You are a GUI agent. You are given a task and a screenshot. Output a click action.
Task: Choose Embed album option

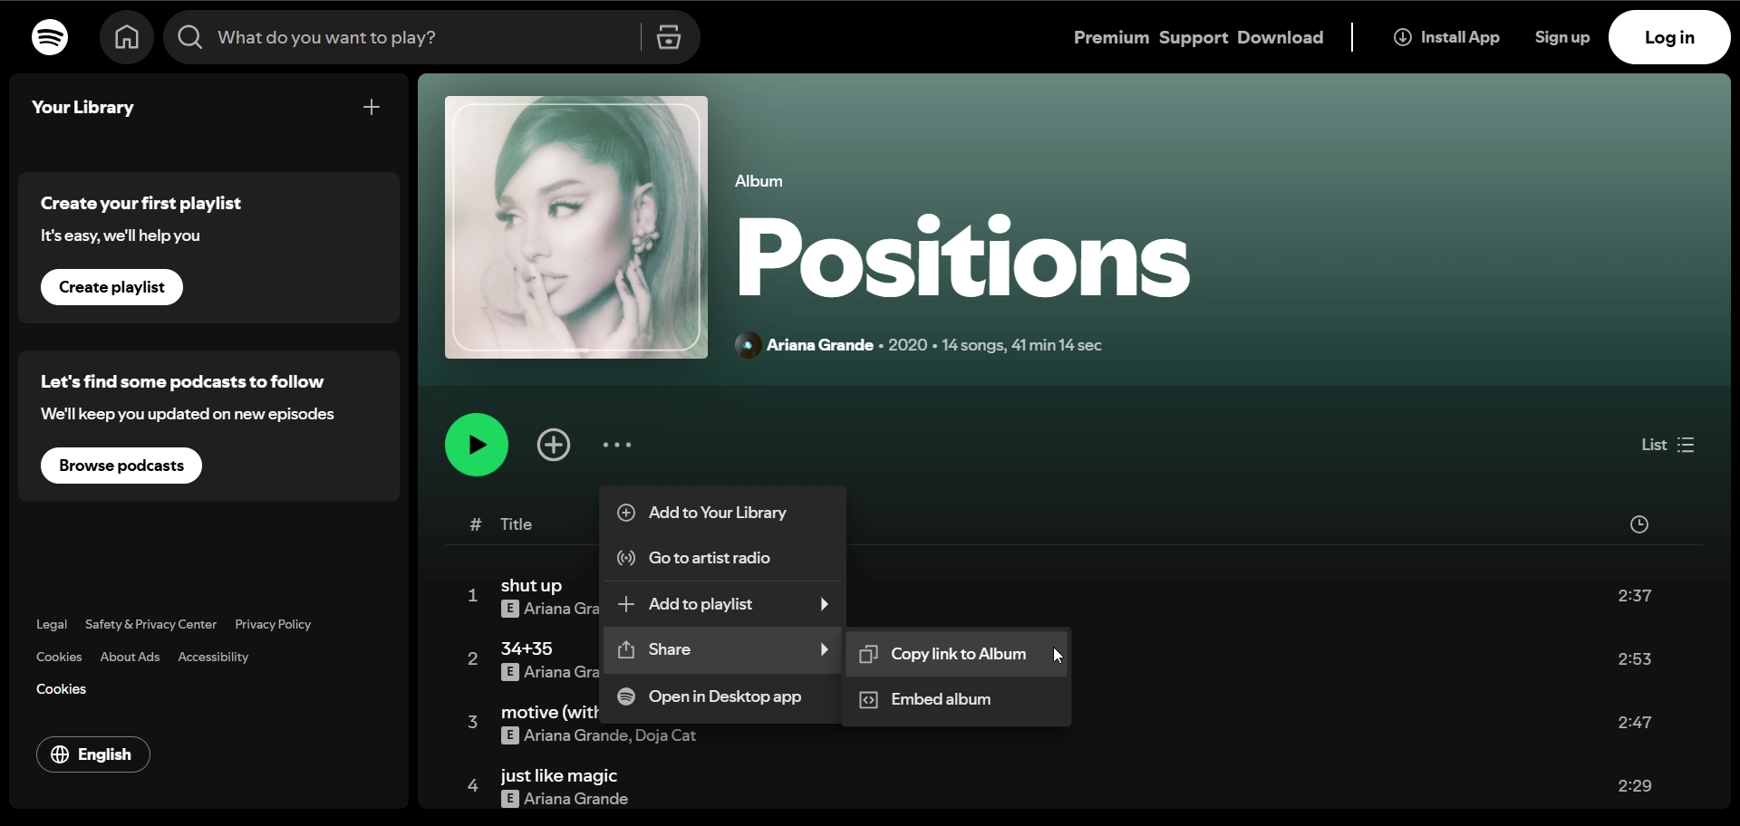pyautogui.click(x=941, y=699)
